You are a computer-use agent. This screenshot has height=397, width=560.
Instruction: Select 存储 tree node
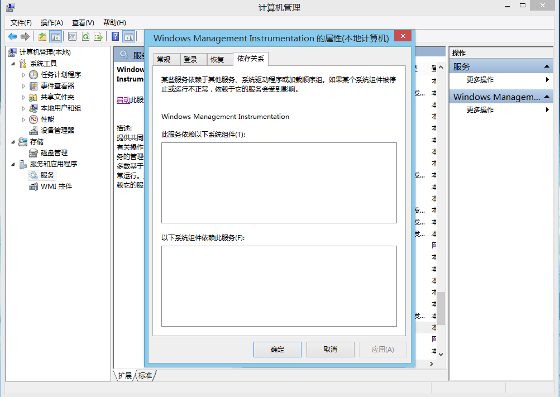pyautogui.click(x=36, y=142)
